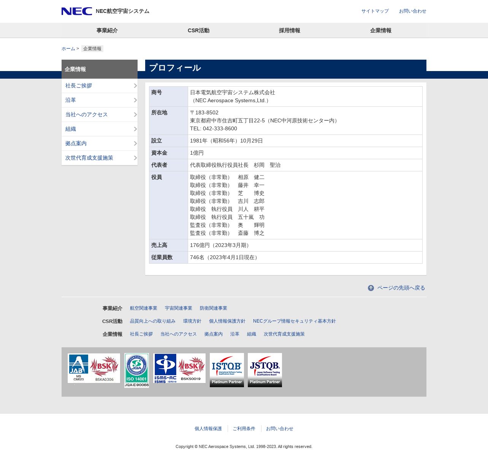Click the 従業員数 row label in profile table
The height and width of the screenshot is (459, 488).
tap(169, 258)
